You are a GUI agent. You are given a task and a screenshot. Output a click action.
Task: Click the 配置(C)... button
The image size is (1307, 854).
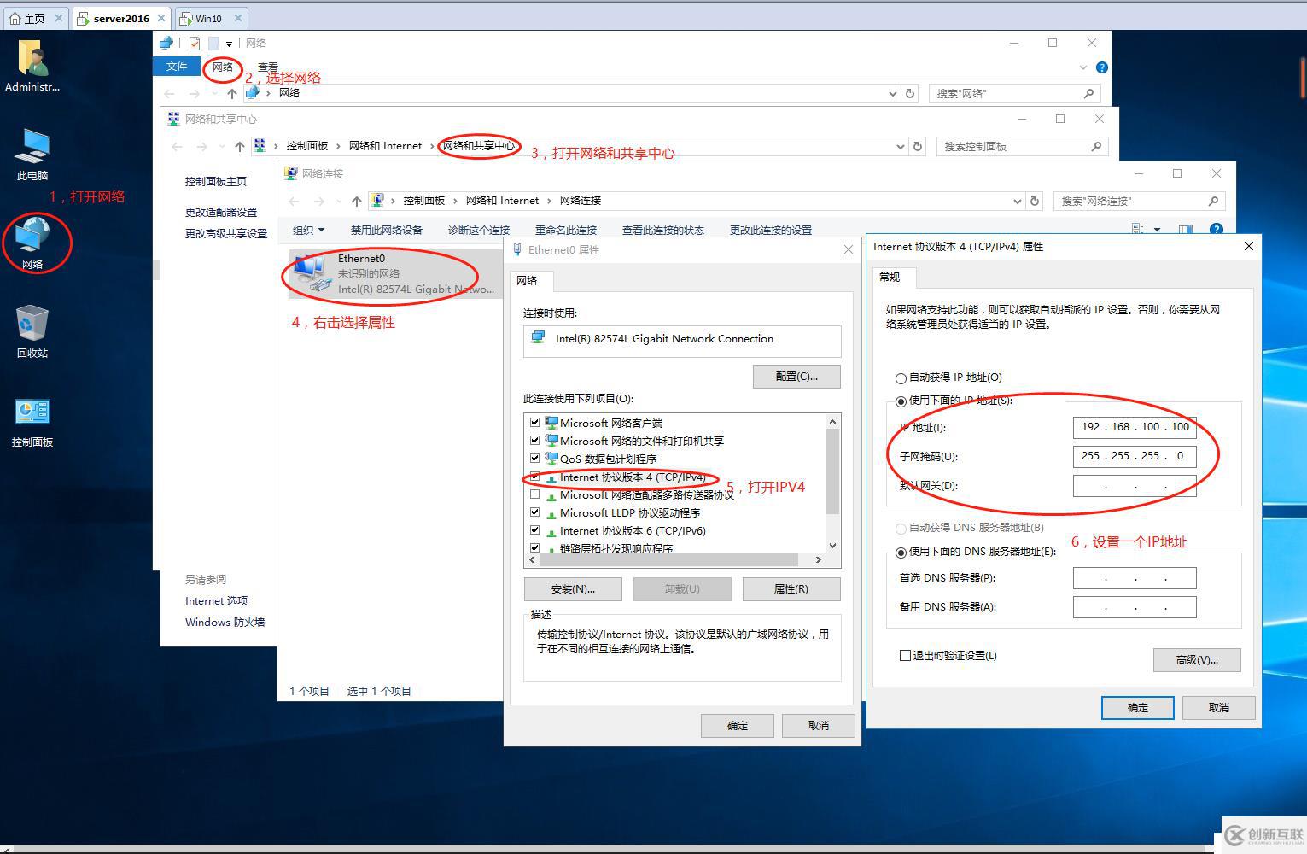coord(796,377)
